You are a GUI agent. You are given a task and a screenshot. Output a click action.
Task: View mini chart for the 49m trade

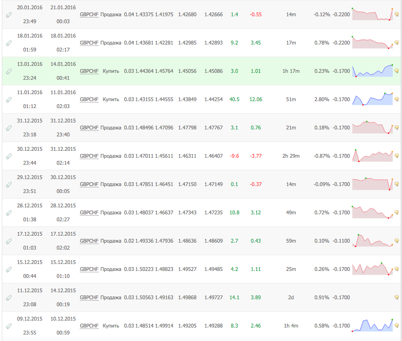click(372, 212)
